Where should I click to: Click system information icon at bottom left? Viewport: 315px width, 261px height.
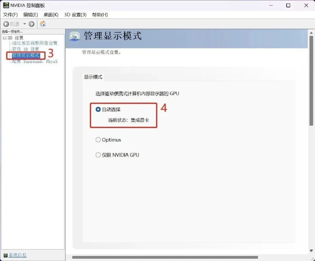[6, 255]
